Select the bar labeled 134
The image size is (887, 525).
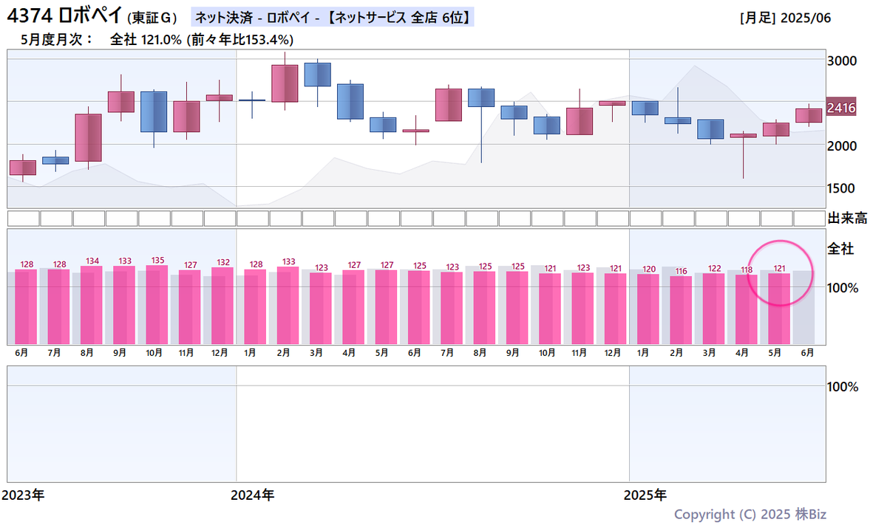(92, 305)
